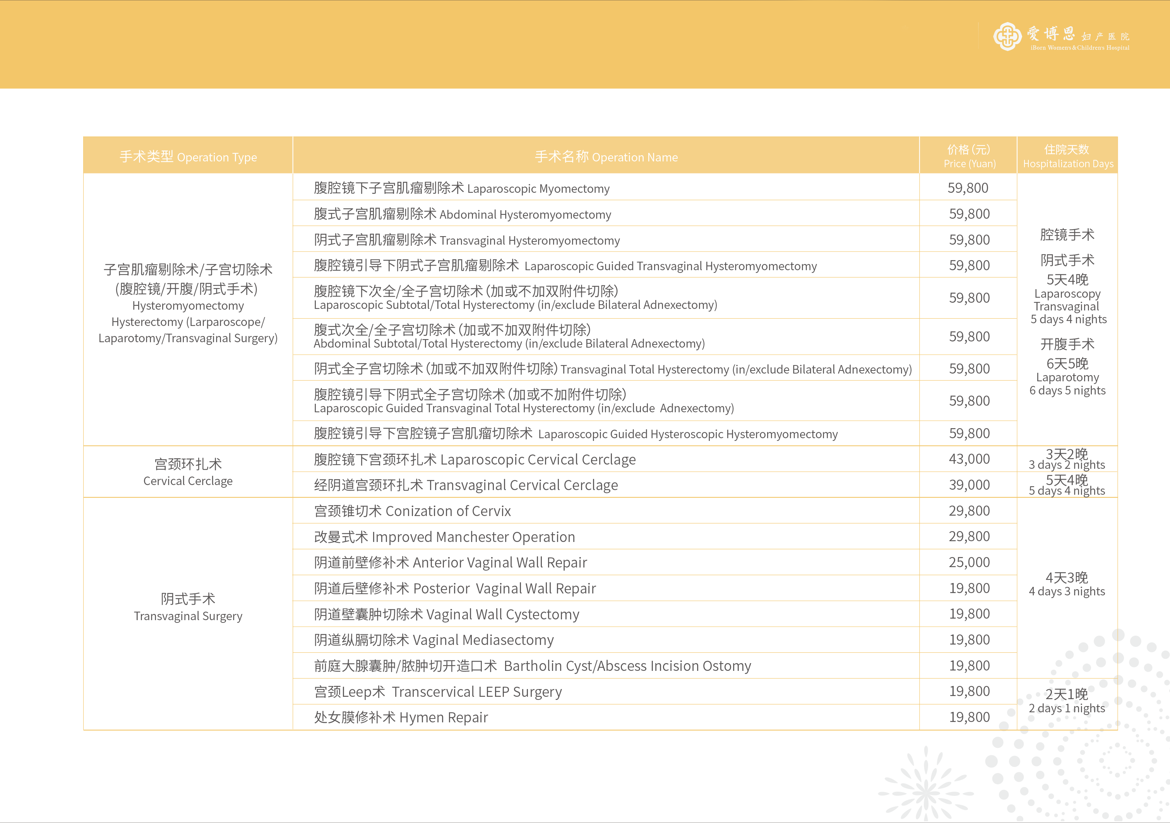Select 'Bartholin Cyst/Abscess Incision Ostomy' row

tap(606, 665)
